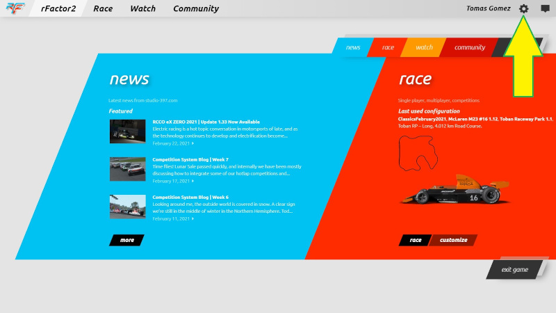Click the exit game button
556x313 pixels.
514,270
